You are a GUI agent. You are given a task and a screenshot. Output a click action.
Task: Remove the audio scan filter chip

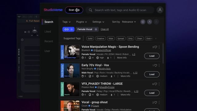(71, 29)
